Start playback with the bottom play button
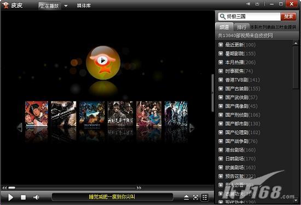Image resolution: width=301 pixels, height=205 pixels. (x=10, y=197)
